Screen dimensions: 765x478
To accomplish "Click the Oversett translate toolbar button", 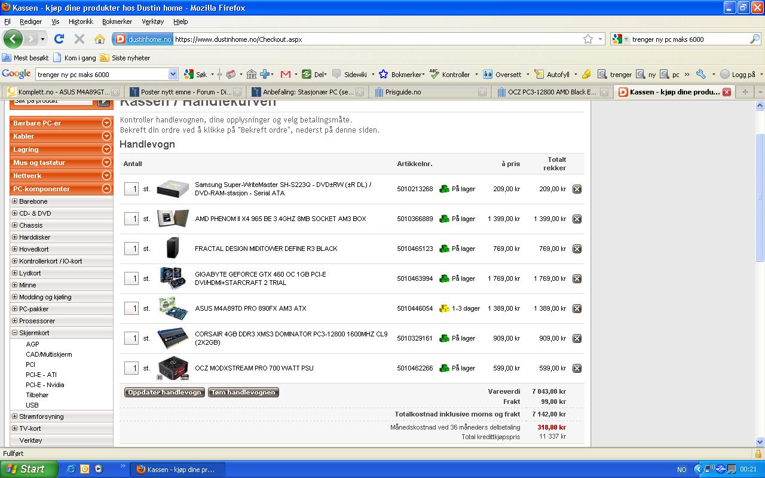I will tap(502, 74).
